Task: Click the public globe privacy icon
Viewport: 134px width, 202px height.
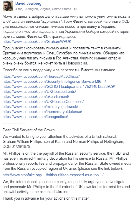Action: (x=75, y=9)
